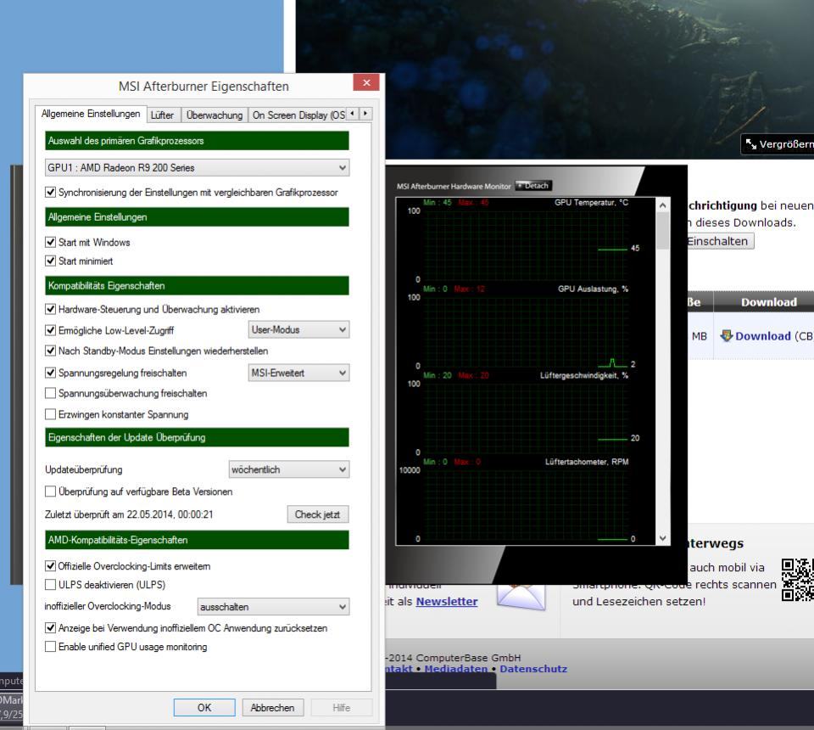The height and width of the screenshot is (730, 814).
Task: Click the QR code on the webpage
Action: [x=797, y=579]
